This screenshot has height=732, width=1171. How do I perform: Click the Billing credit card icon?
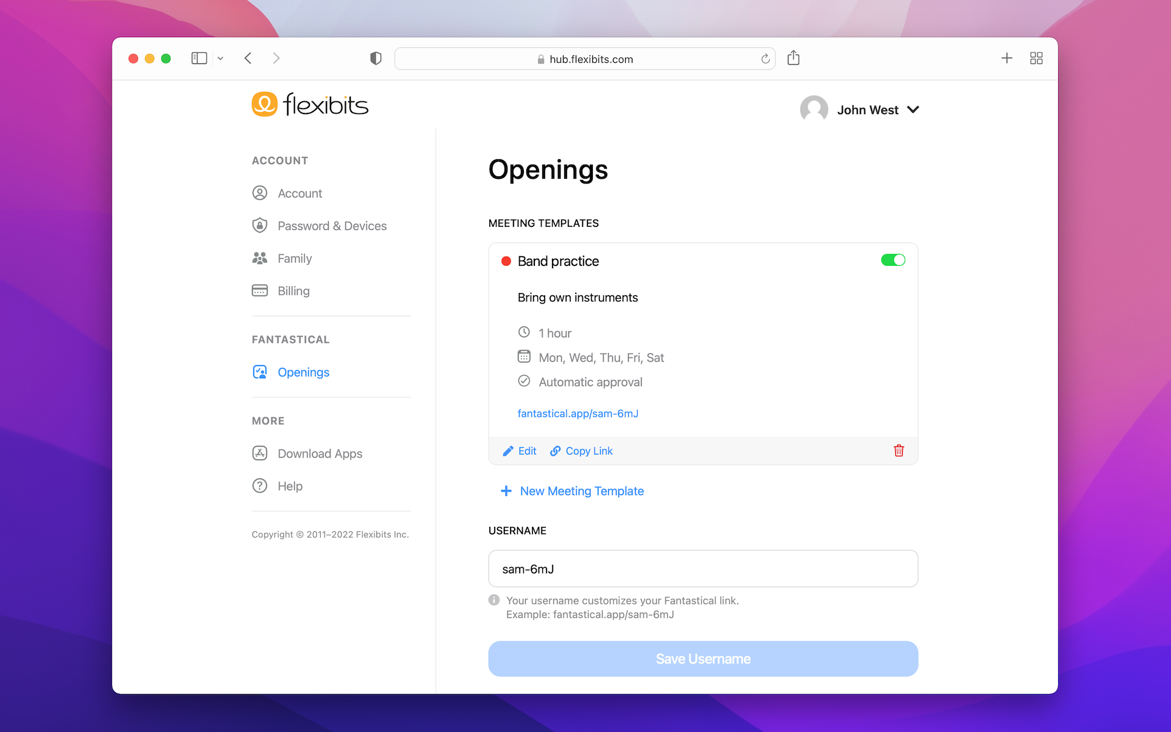[260, 290]
